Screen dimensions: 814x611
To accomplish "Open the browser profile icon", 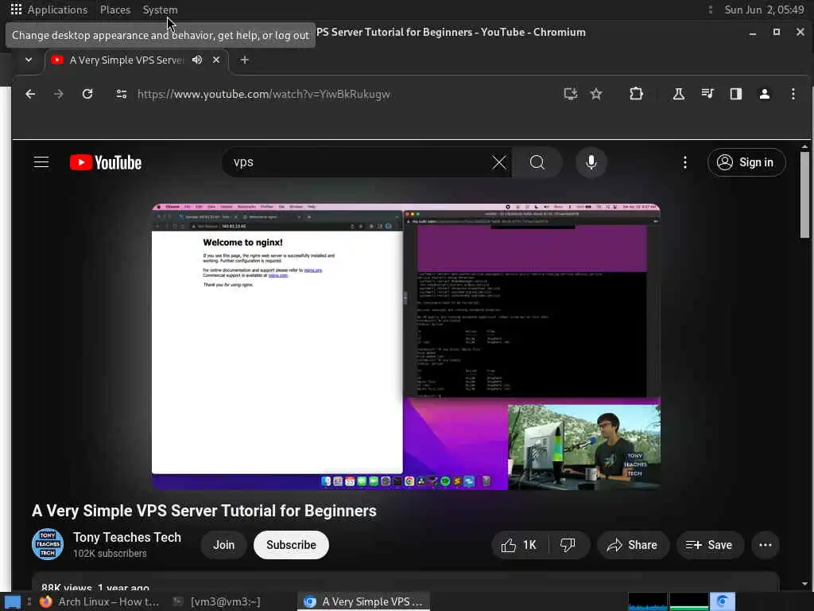I will click(x=764, y=94).
